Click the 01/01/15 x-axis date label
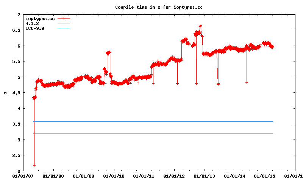This screenshot has width=303, height=181. (265, 176)
